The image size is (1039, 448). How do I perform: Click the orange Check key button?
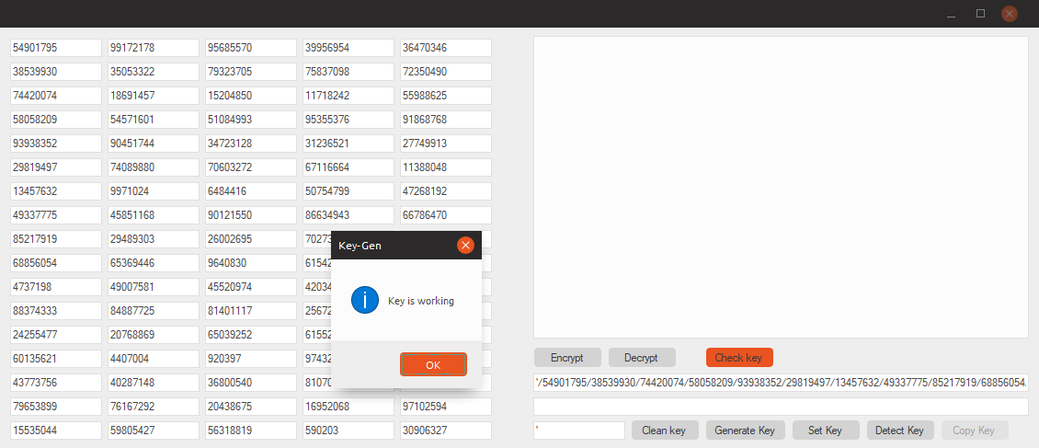pos(739,357)
